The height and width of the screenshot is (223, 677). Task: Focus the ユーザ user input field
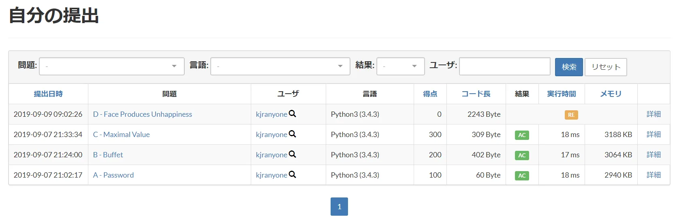(505, 66)
